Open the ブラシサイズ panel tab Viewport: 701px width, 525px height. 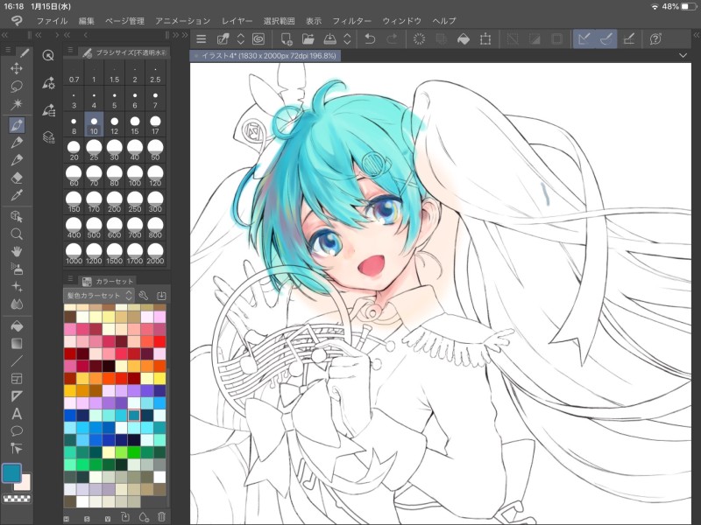coord(124,52)
